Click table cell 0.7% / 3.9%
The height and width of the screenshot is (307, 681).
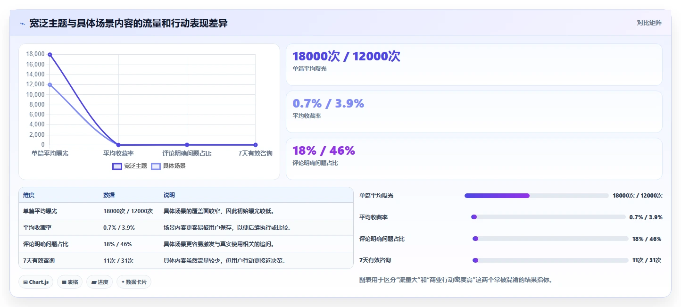pos(119,228)
